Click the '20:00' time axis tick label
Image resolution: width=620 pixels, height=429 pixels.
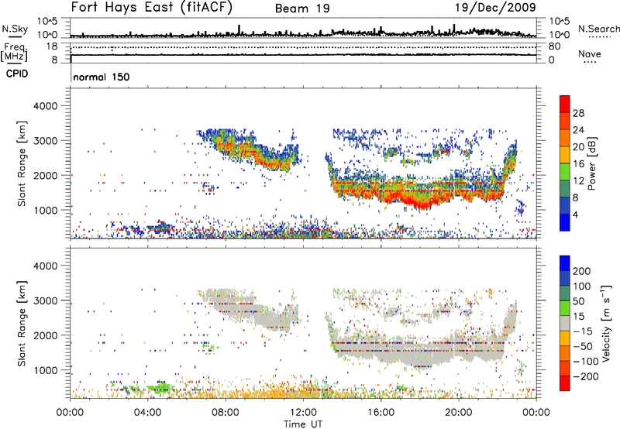(x=459, y=413)
